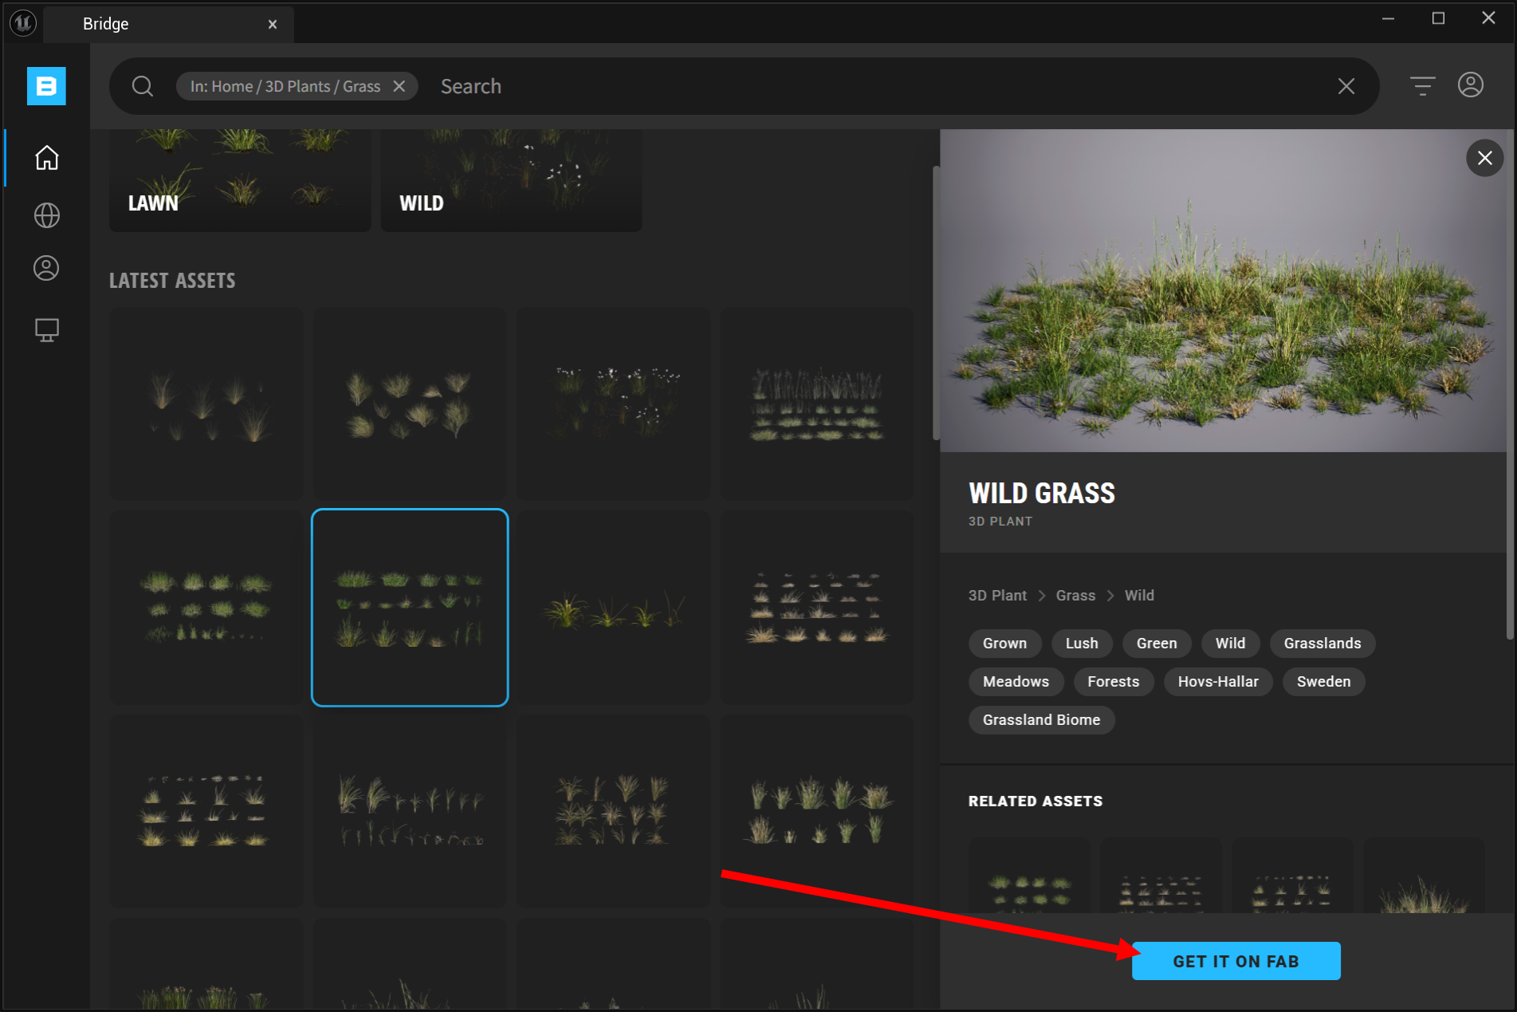Click the Wild breadcrumb link
This screenshot has height=1012, width=1517.
1139,596
